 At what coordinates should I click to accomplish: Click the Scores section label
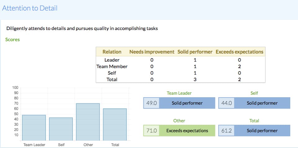coord(12,40)
